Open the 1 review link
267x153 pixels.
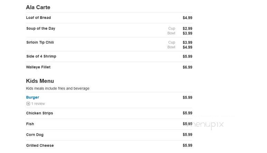pos(38,104)
